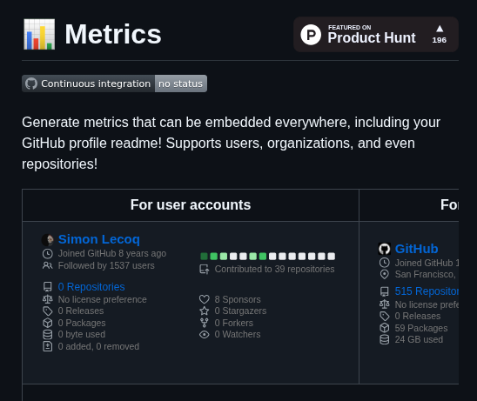
Task: Click the '0 Packages' text in user card
Action: 82,323
